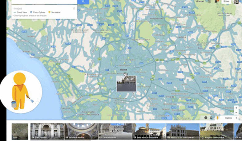242x141 pixels.
Task: Click the carousel horizontal scrollbar
Action: point(61,140)
